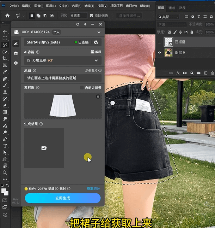Select the Polygonal Lasso tool in toolbar
This screenshot has height=228, width=215.
point(5,45)
